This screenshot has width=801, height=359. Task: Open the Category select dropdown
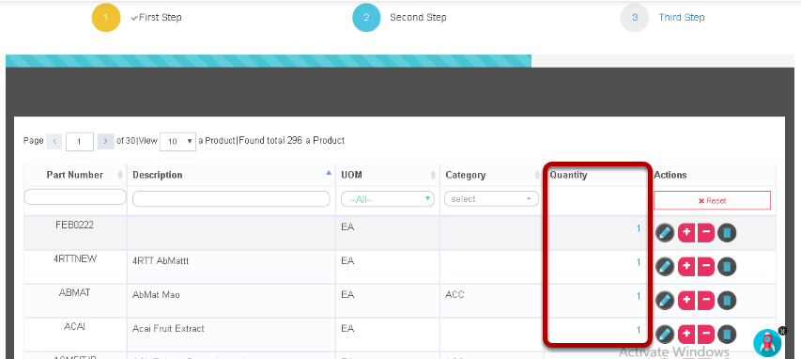pyautogui.click(x=491, y=199)
